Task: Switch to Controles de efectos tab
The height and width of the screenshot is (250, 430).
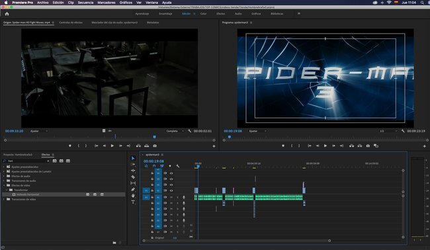Action: pos(71,22)
